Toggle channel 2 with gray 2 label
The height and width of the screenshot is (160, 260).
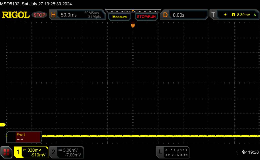coord(53,152)
